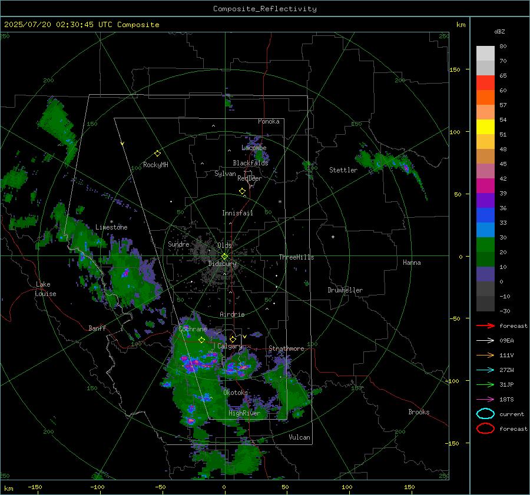The width and height of the screenshot is (530, 495).
Task: Click the RockyMH label on map
Action: [x=155, y=165]
